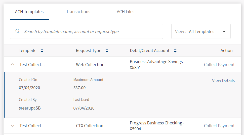Click the Debit/Credit Account column header label
244x135 pixels.
tap(150, 50)
